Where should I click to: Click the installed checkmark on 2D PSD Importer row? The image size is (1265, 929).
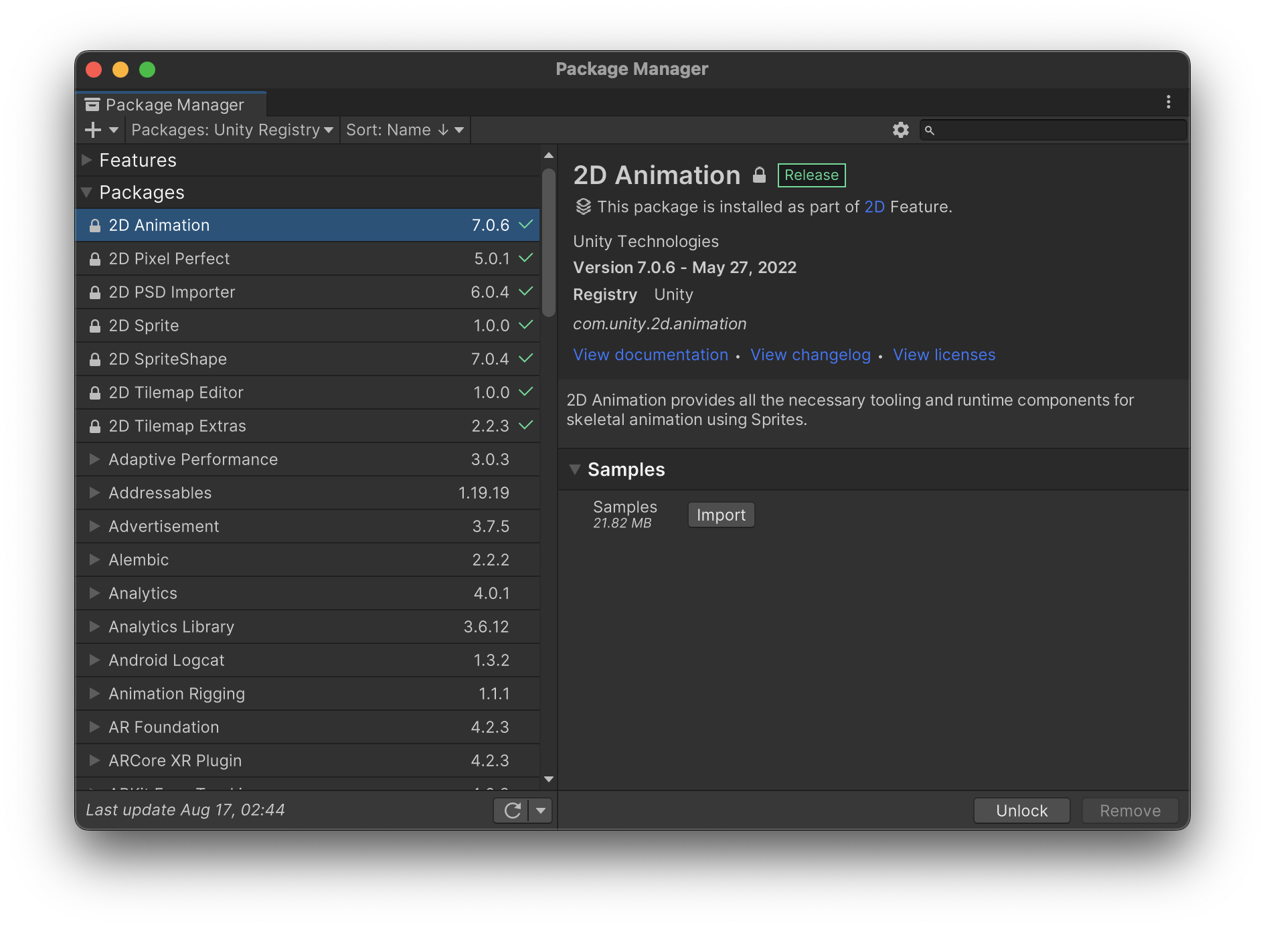pos(526,291)
